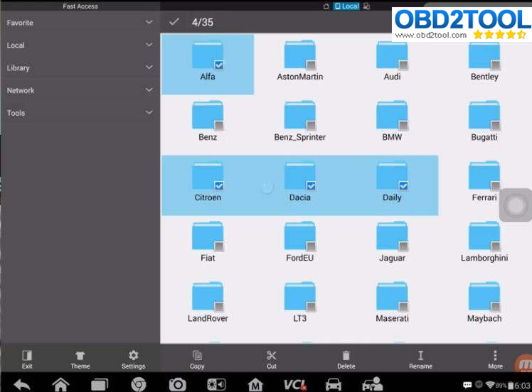Open the Library sidebar entry

pyautogui.click(x=80, y=67)
